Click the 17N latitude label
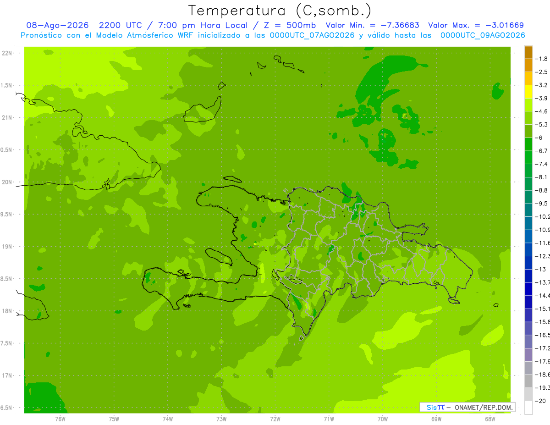 pyautogui.click(x=7, y=375)
